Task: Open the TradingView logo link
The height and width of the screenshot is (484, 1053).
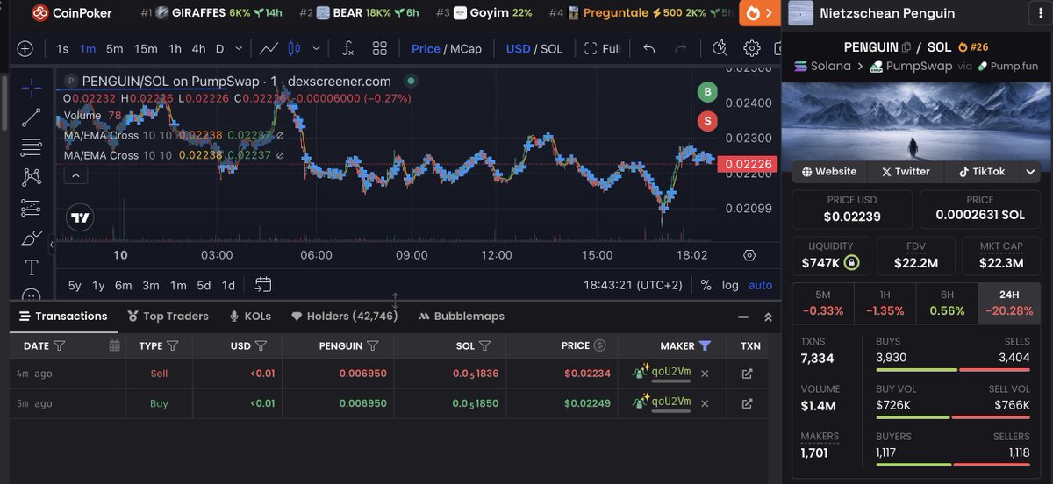Action: click(80, 217)
